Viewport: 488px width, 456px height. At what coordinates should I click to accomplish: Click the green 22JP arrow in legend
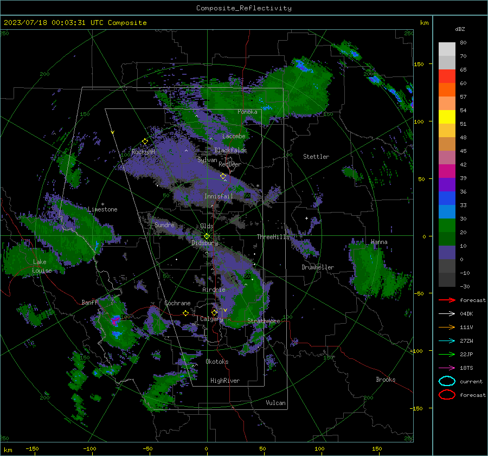tap(447, 354)
